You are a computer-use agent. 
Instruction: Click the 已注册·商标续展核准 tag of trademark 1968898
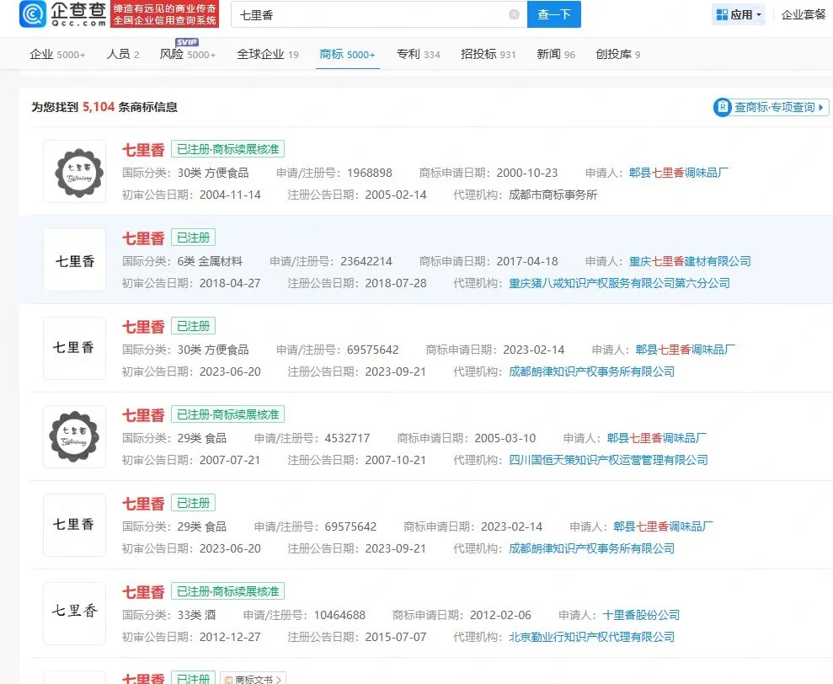[228, 149]
